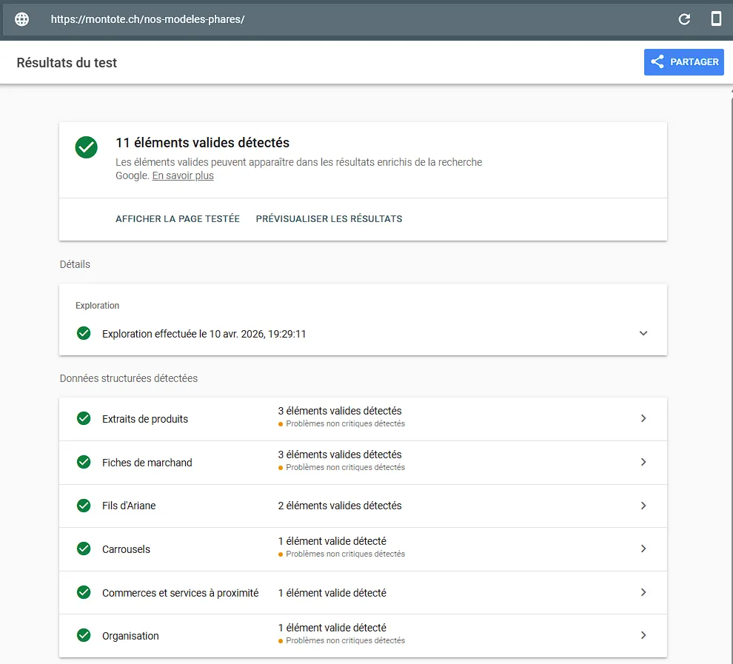733x664 pixels.
Task: Click the globe icon beside the URL
Action: [x=22, y=19]
